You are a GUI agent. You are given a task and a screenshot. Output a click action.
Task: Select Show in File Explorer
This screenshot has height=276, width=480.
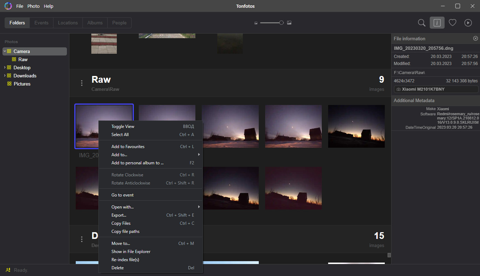point(131,252)
